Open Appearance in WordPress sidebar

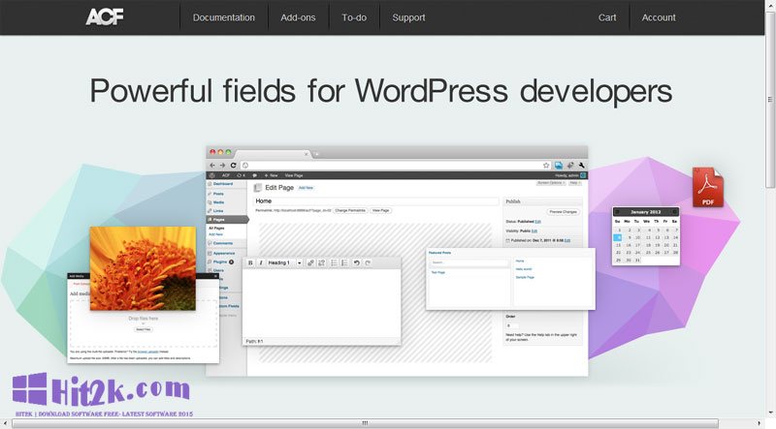224,253
